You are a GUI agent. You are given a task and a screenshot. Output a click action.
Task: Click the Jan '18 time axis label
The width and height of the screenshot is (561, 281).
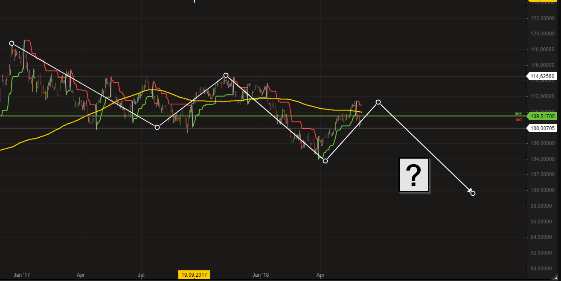[260, 275]
